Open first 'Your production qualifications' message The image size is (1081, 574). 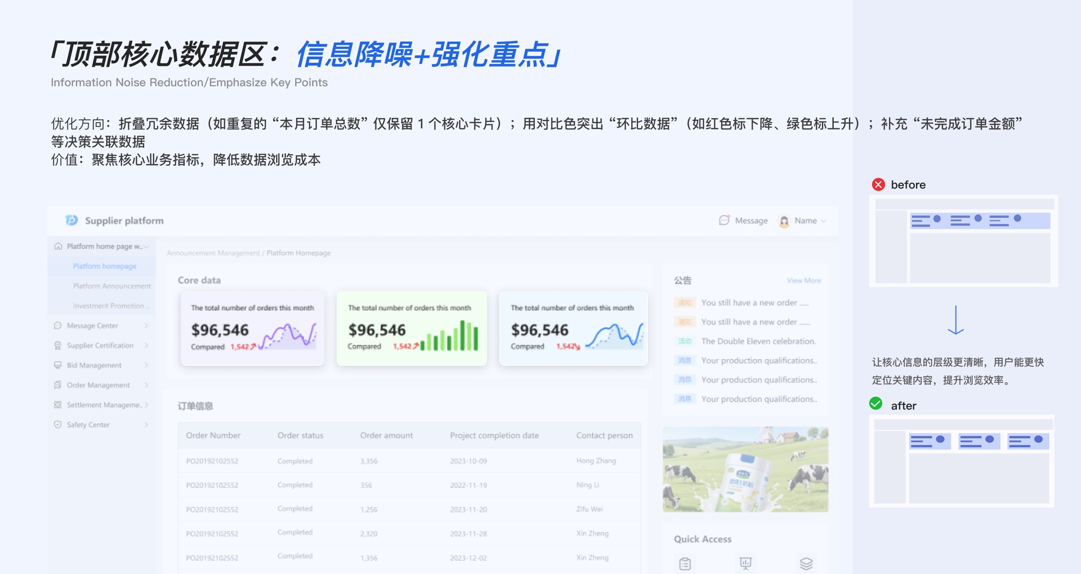pyautogui.click(x=760, y=360)
